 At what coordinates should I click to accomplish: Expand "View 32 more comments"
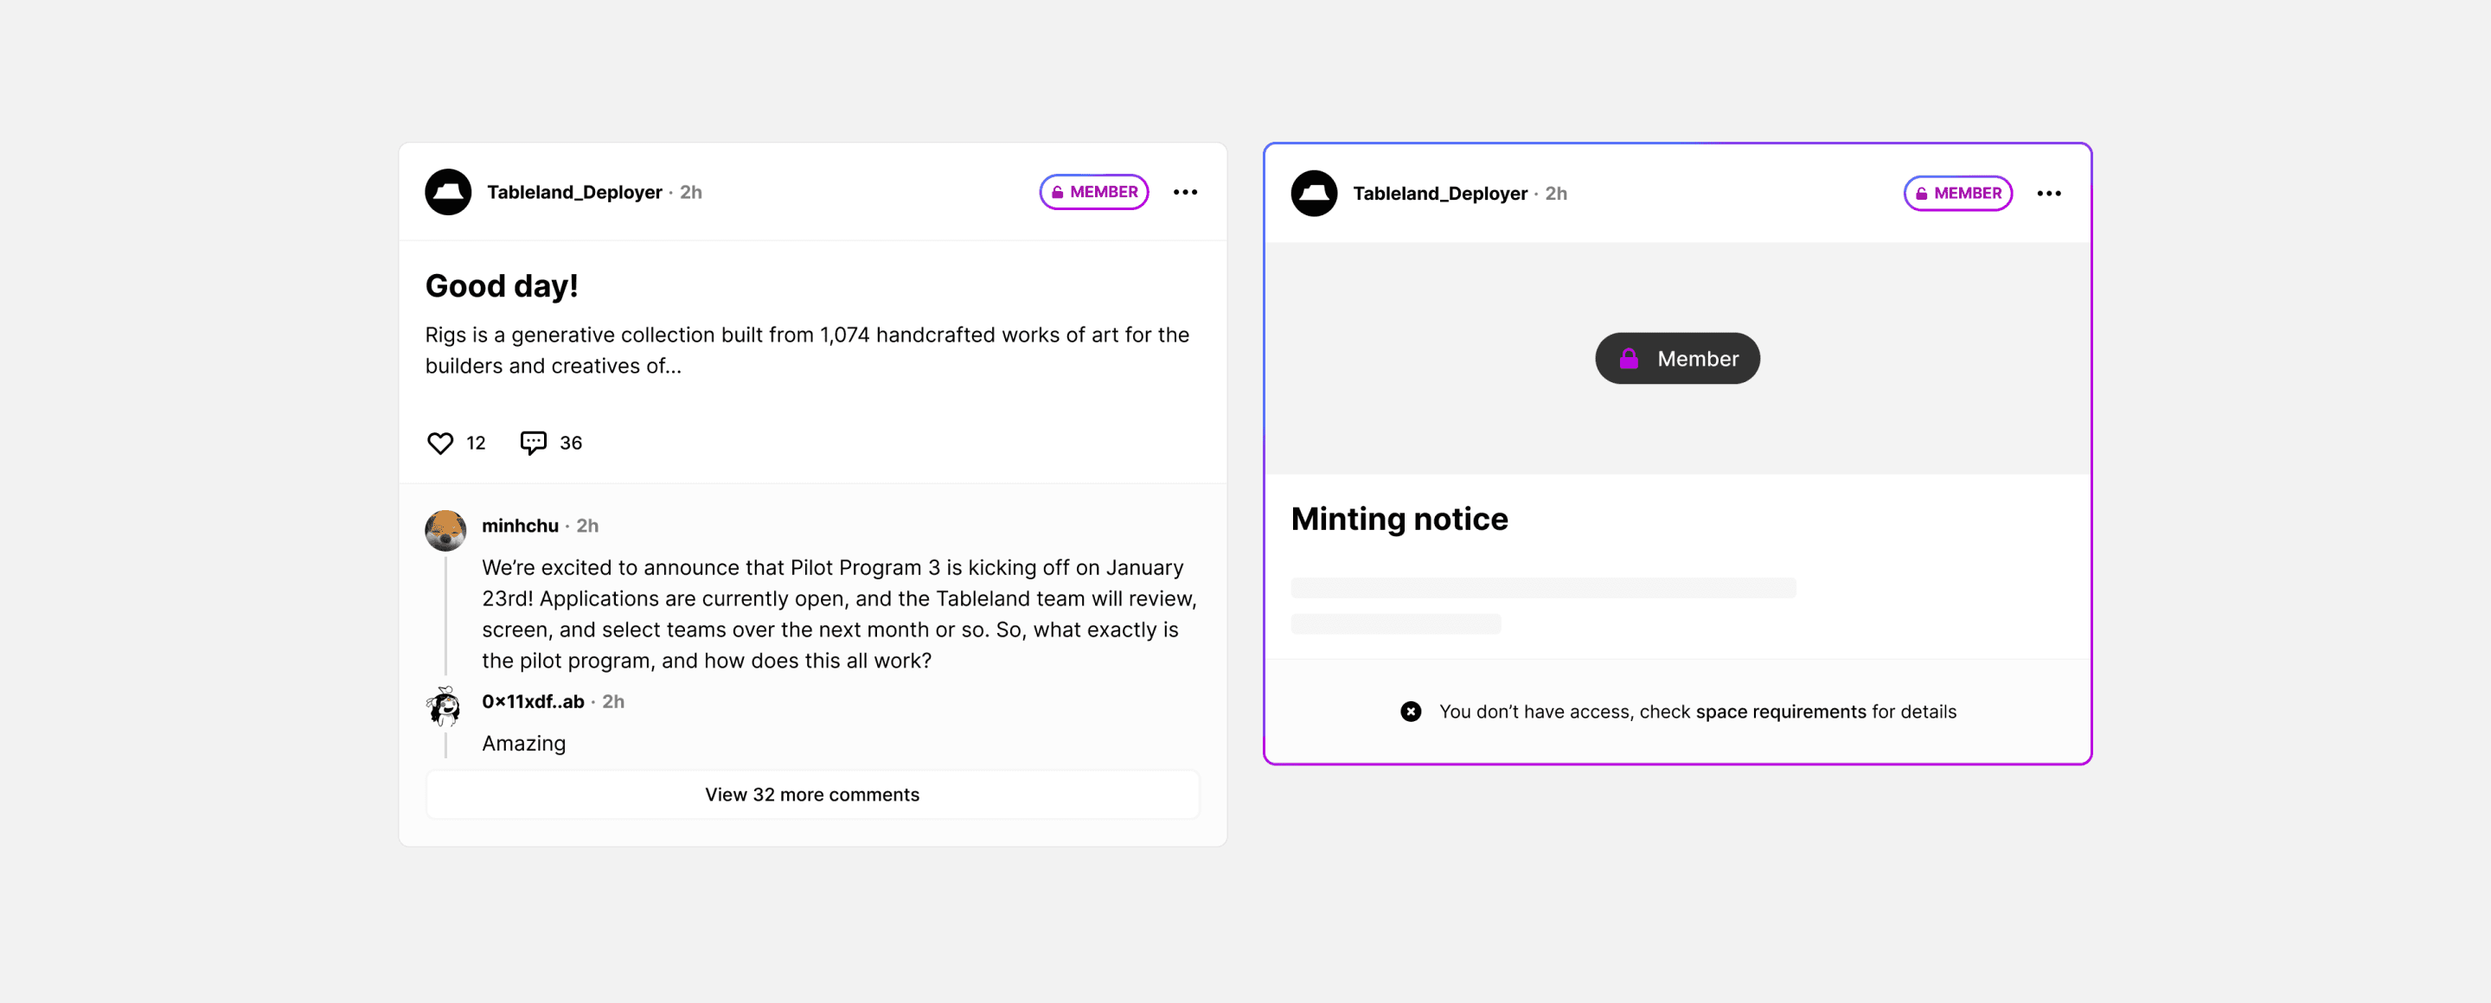point(811,795)
